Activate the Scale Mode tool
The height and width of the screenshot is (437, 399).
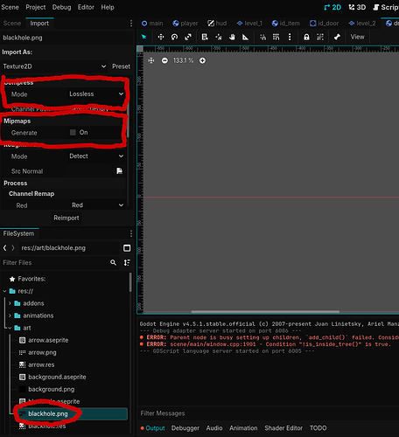pyautogui.click(x=188, y=37)
